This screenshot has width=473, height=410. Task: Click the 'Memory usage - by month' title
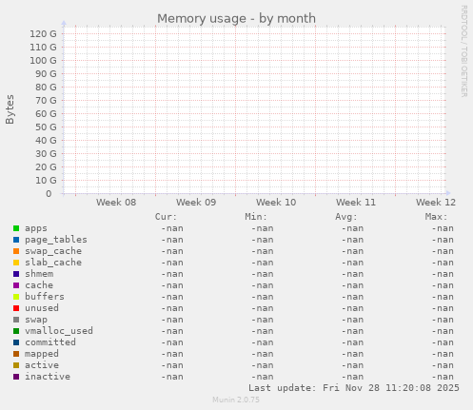click(x=236, y=19)
